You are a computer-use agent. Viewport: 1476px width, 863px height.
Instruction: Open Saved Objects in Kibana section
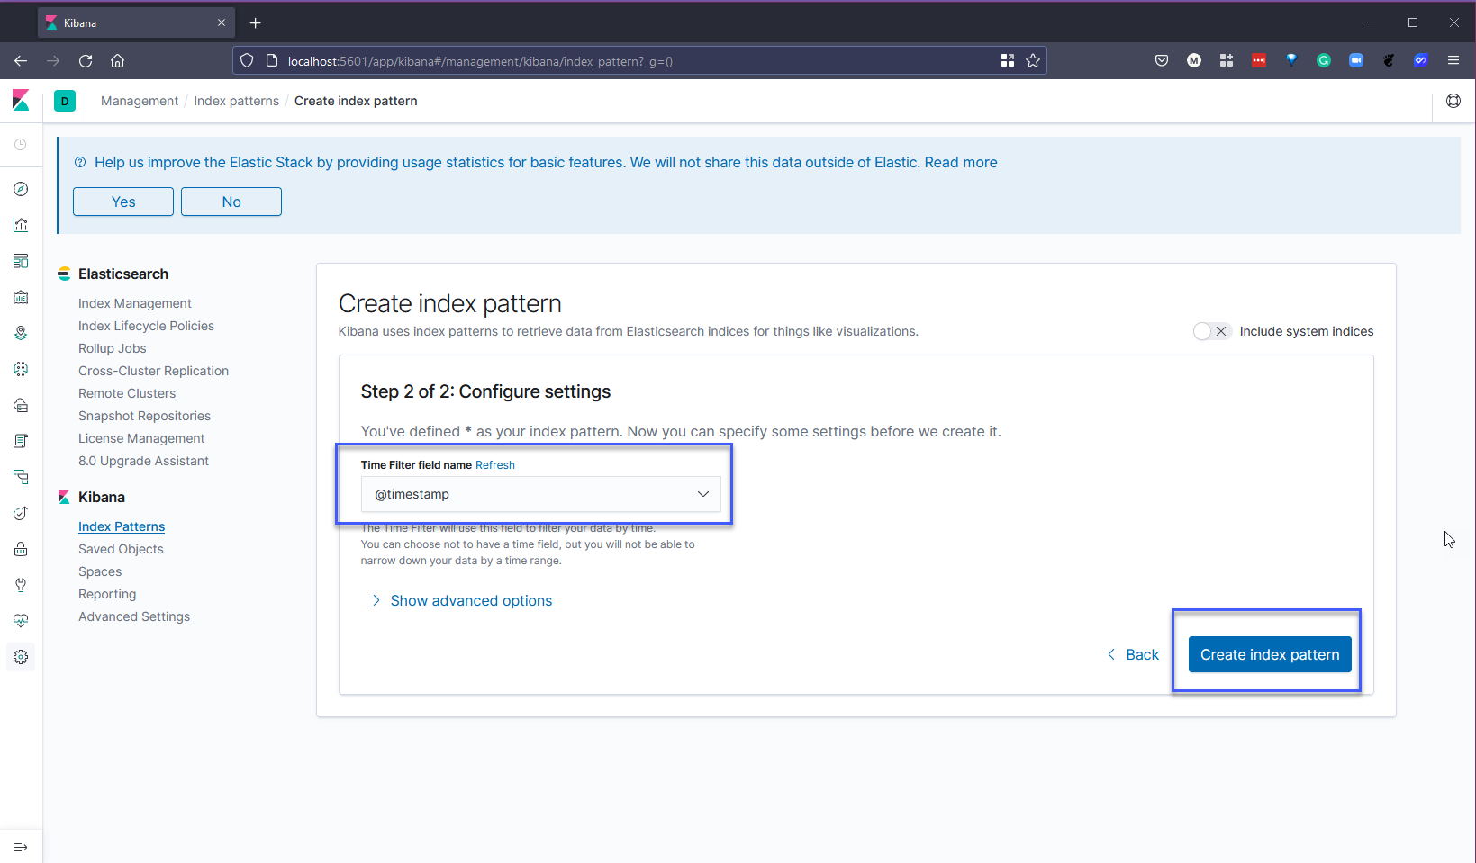tap(121, 549)
